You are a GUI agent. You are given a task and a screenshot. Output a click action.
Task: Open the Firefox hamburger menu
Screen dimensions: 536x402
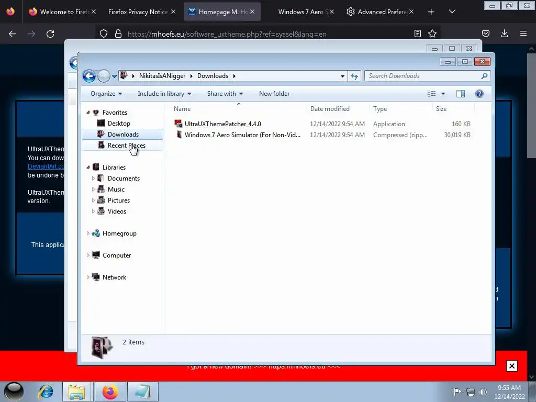click(523, 33)
